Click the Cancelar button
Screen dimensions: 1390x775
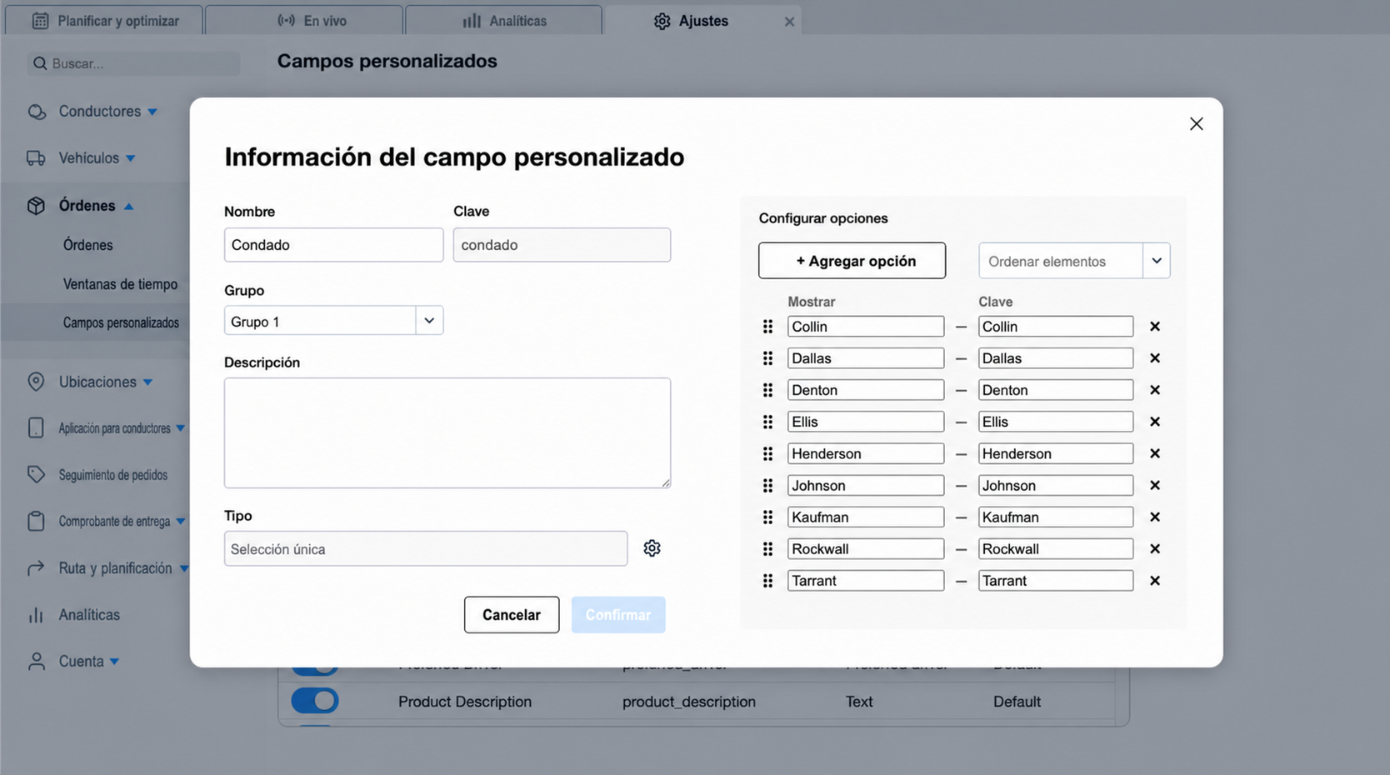pyautogui.click(x=512, y=615)
